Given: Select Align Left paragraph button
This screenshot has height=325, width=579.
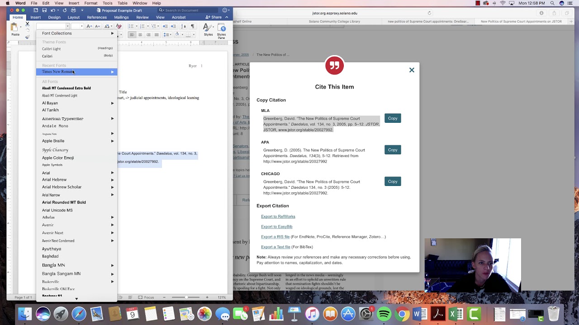Looking at the screenshot, I should pyautogui.click(x=132, y=35).
